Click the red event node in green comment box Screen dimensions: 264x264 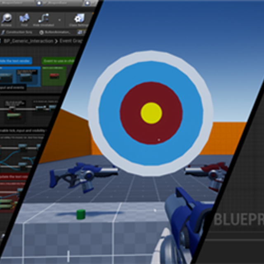pyautogui.click(x=54, y=76)
